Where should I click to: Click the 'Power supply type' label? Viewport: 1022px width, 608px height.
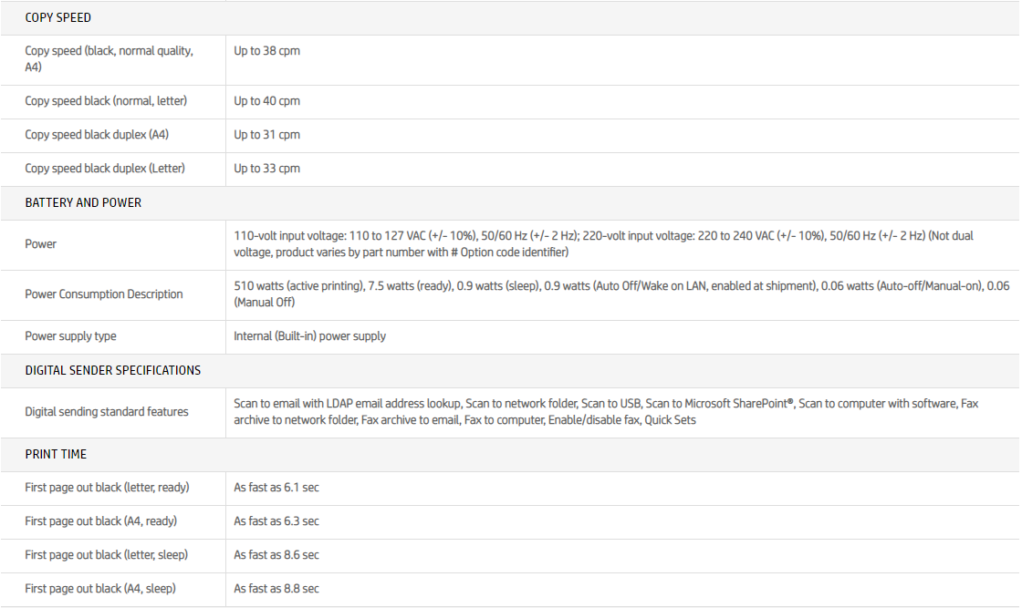point(70,335)
